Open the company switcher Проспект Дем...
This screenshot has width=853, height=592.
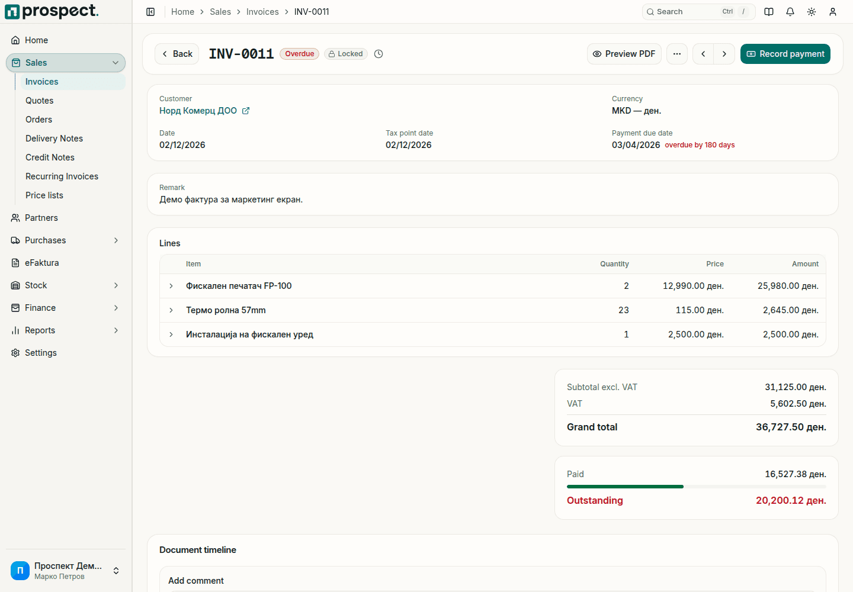(x=66, y=571)
